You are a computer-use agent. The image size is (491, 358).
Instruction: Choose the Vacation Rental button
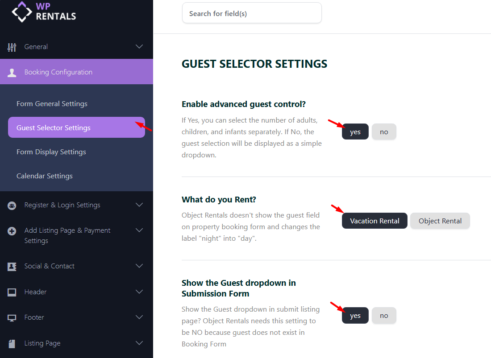coord(374,221)
